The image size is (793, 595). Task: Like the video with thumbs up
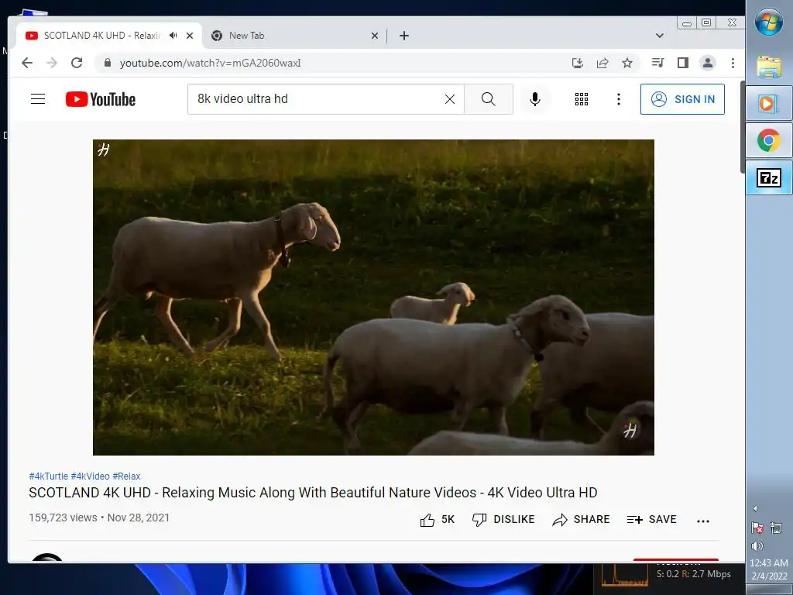[x=438, y=520]
